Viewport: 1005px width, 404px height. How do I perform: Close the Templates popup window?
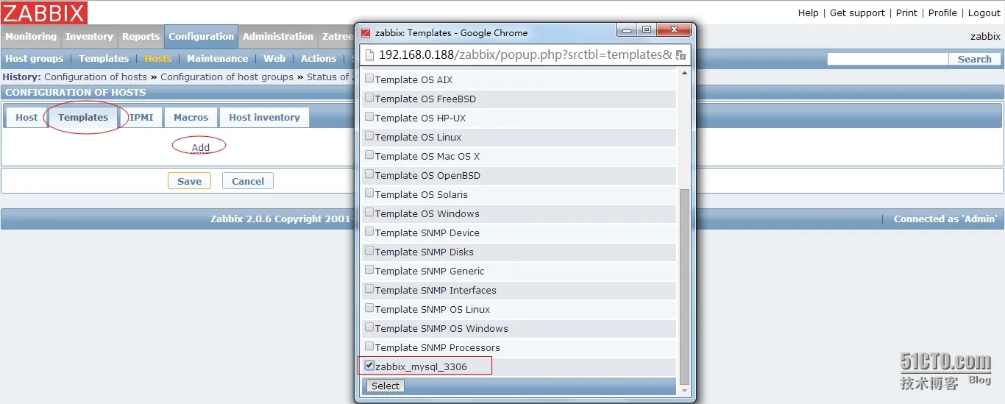tap(673, 30)
